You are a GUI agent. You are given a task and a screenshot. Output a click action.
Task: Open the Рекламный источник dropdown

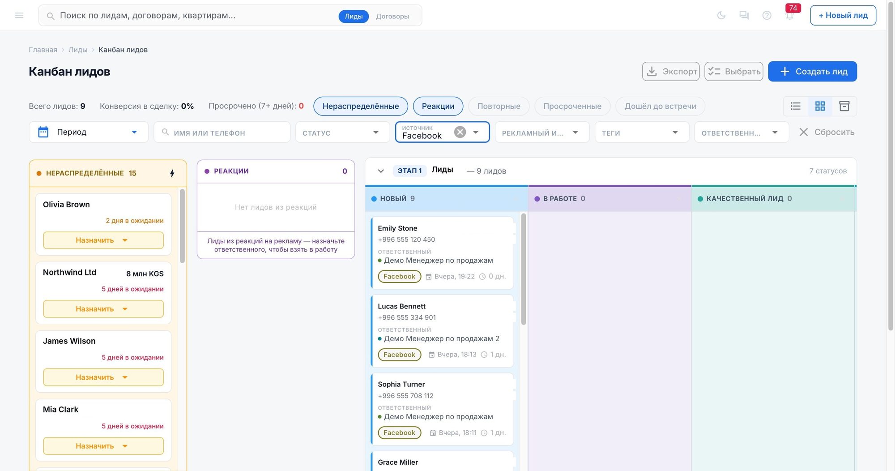coord(542,132)
